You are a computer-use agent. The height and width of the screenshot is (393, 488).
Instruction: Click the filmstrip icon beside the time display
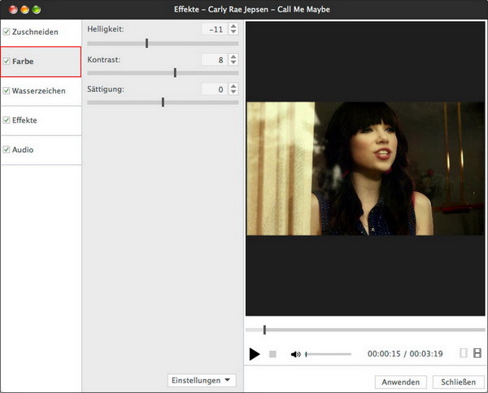pos(477,353)
